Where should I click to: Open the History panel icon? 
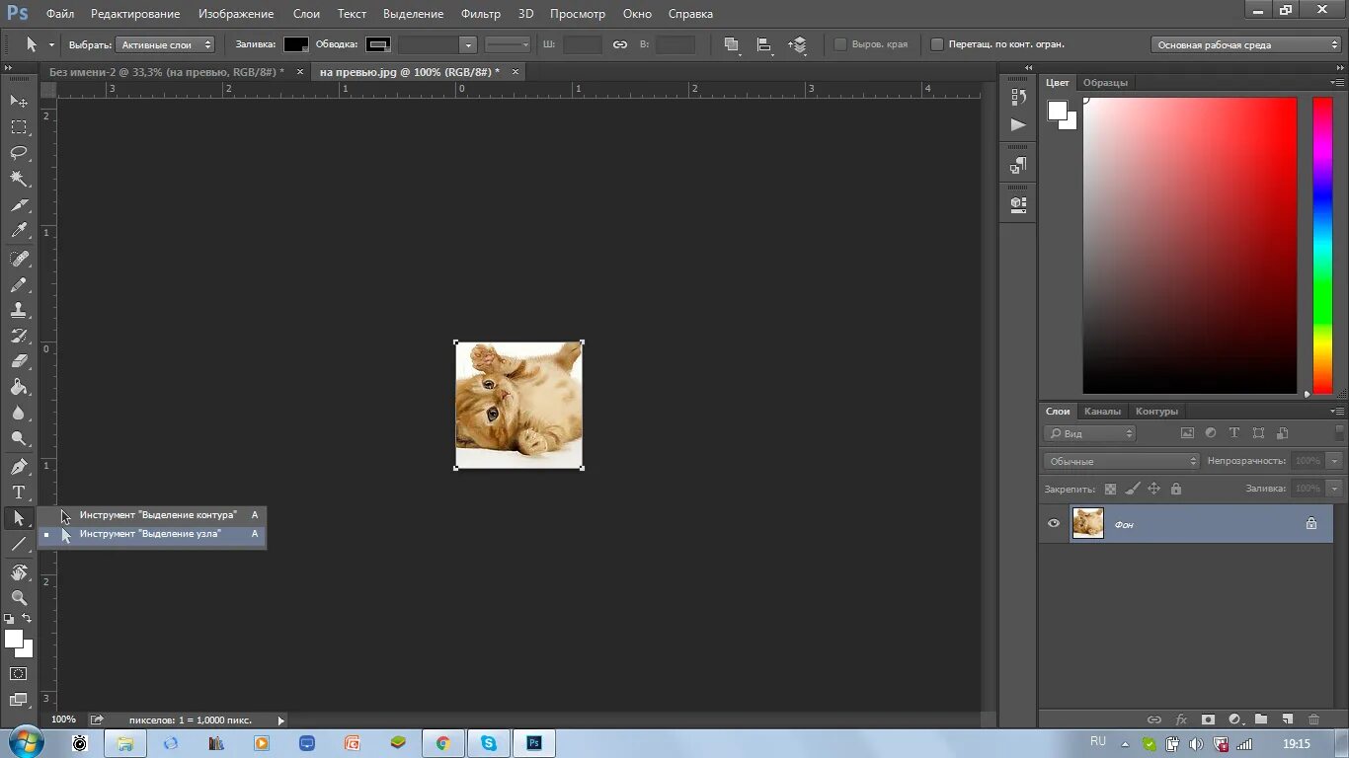tap(1018, 97)
